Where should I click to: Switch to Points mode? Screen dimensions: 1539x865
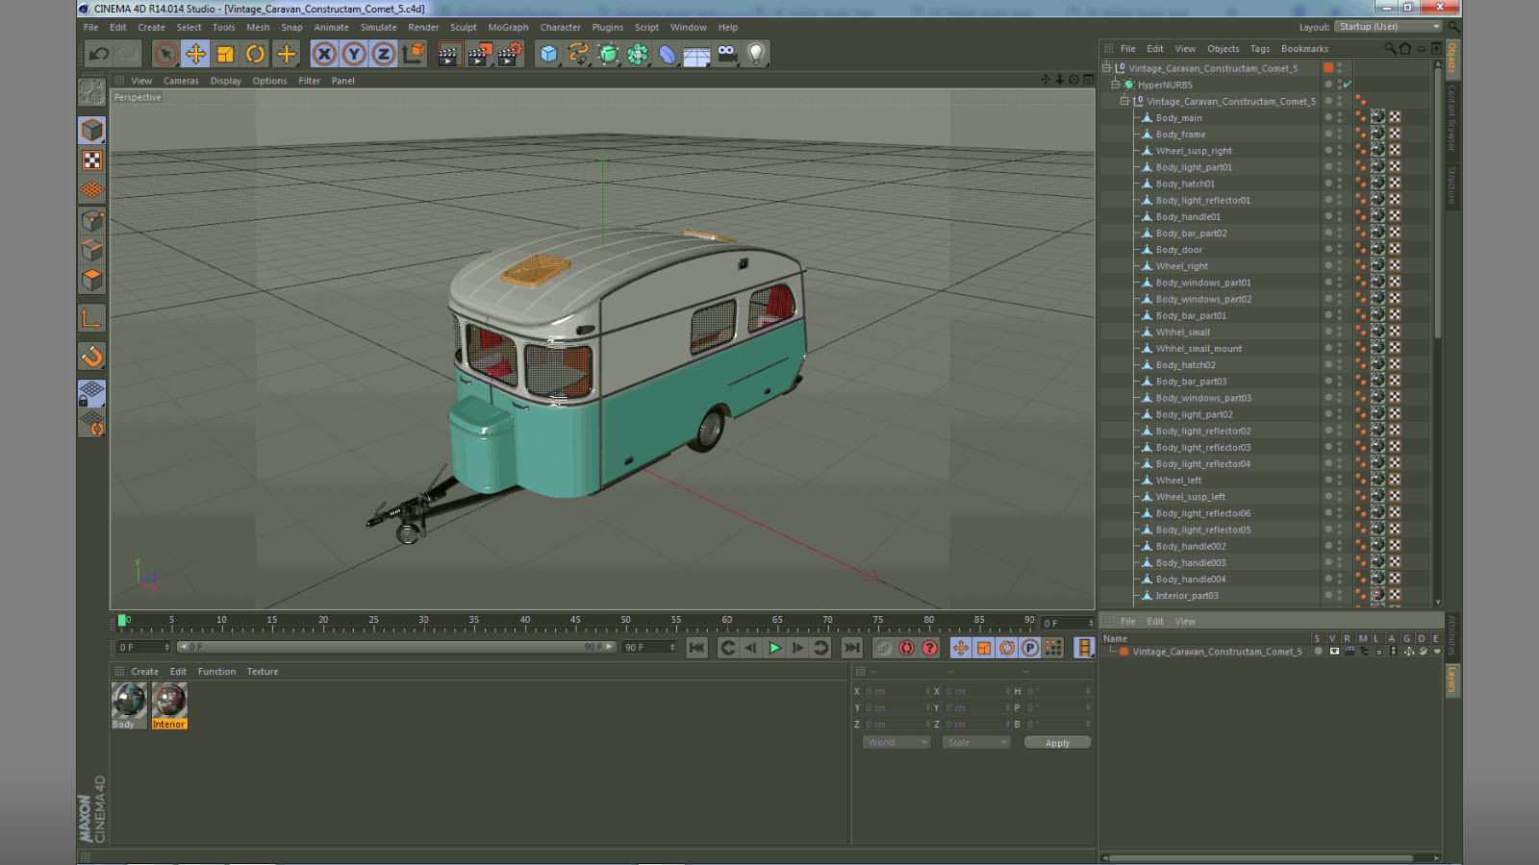click(92, 220)
